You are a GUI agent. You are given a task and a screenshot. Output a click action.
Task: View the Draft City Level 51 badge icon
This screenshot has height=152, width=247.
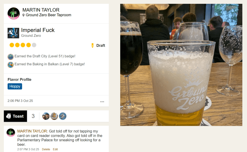[10, 57]
